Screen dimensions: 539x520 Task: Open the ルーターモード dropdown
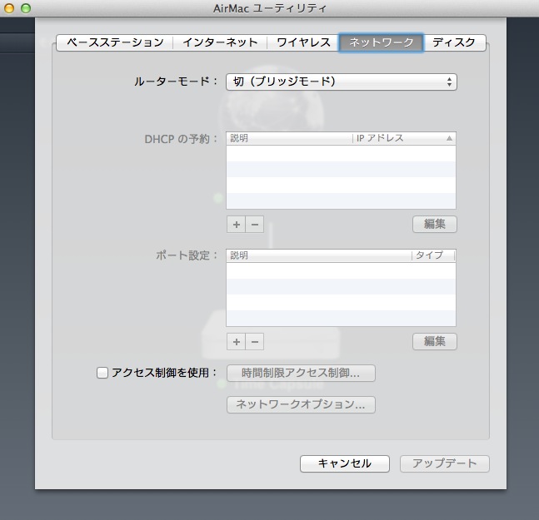(342, 82)
